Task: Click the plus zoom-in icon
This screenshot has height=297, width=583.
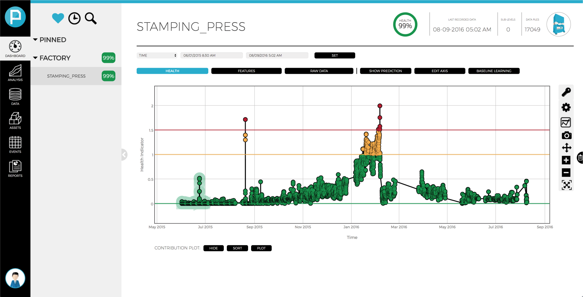Action: (x=566, y=160)
